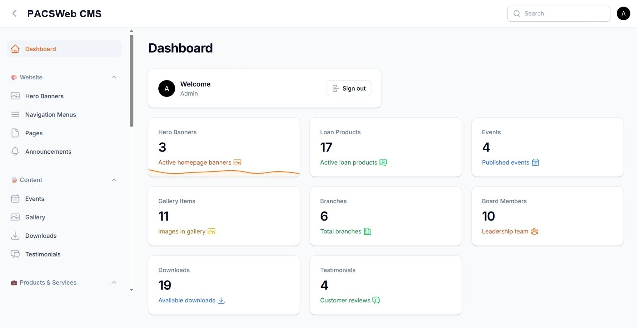Viewport: 637px width, 328px height.
Task: Click the Events calendar icon in the sidebar
Action: [15, 198]
